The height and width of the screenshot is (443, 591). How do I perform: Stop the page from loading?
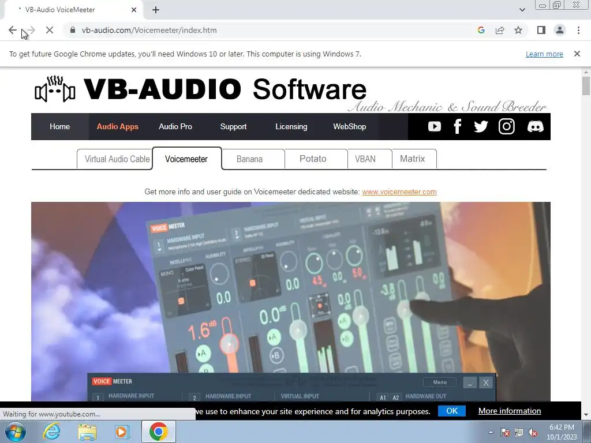click(50, 30)
